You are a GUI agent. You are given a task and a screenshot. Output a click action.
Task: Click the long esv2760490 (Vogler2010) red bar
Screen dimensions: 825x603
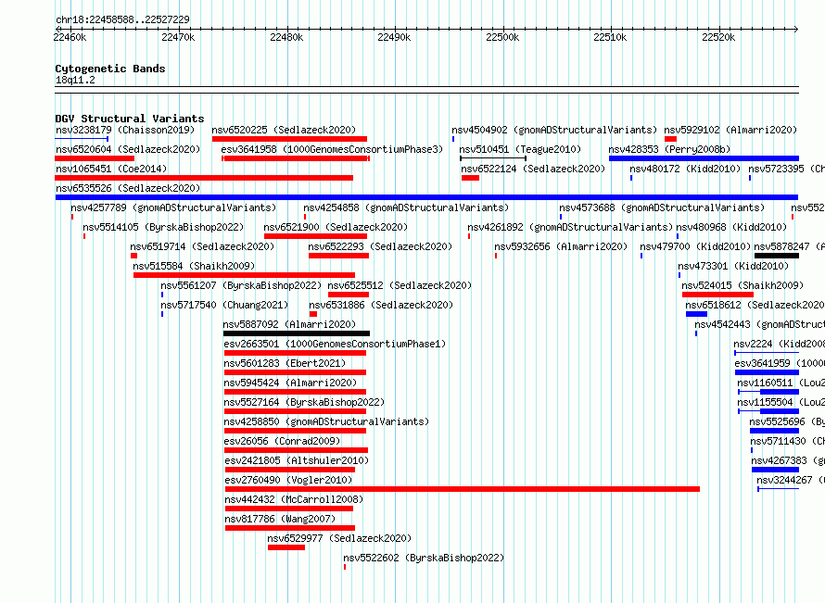(x=462, y=489)
